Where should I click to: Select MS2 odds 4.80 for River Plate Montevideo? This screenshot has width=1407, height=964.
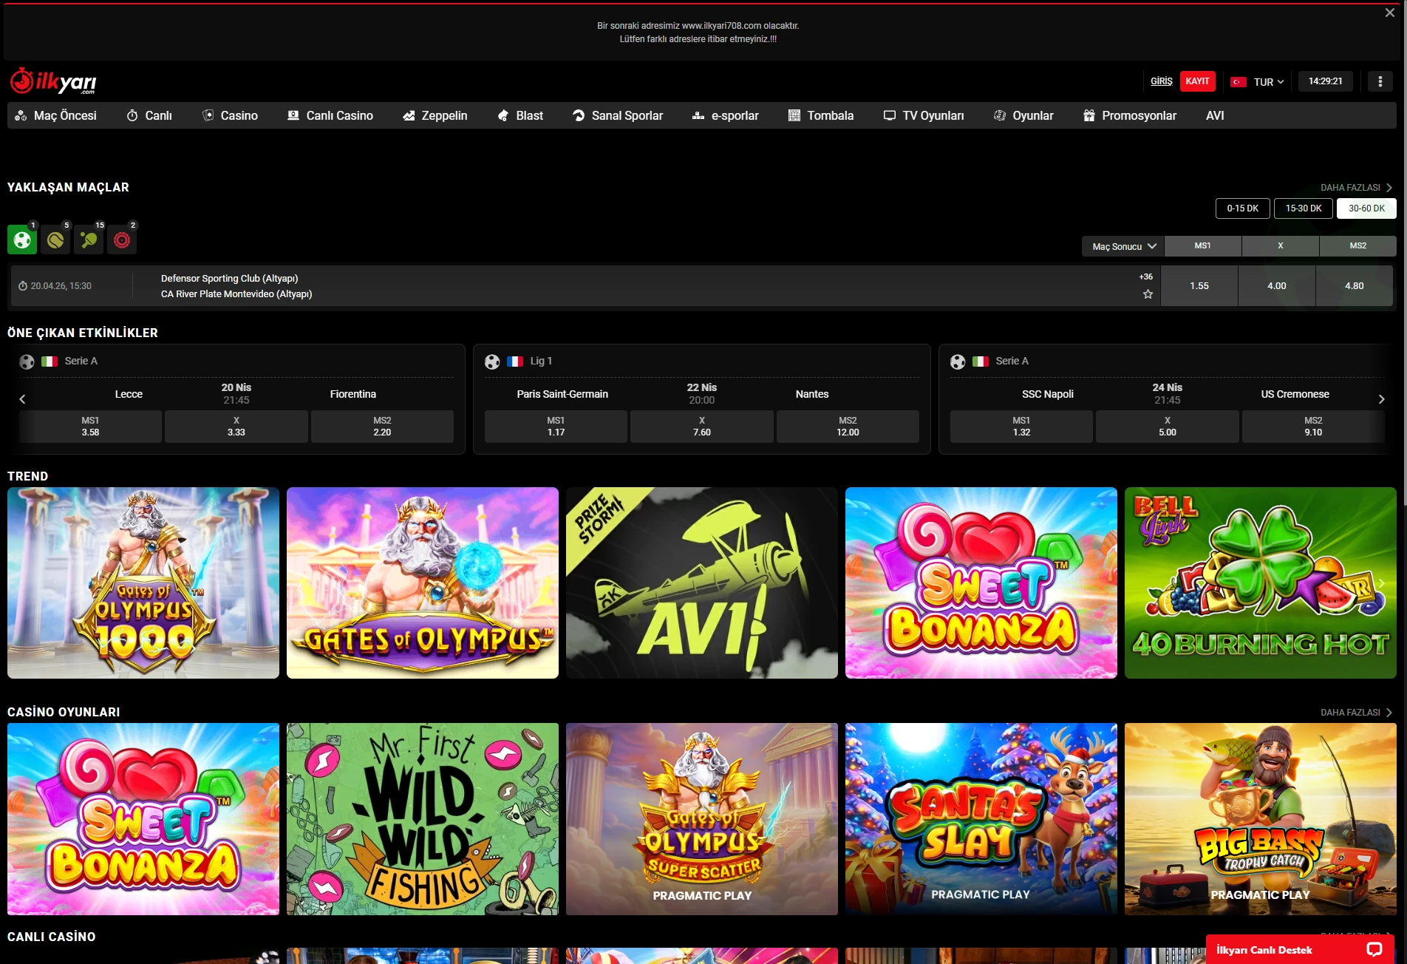1355,286
